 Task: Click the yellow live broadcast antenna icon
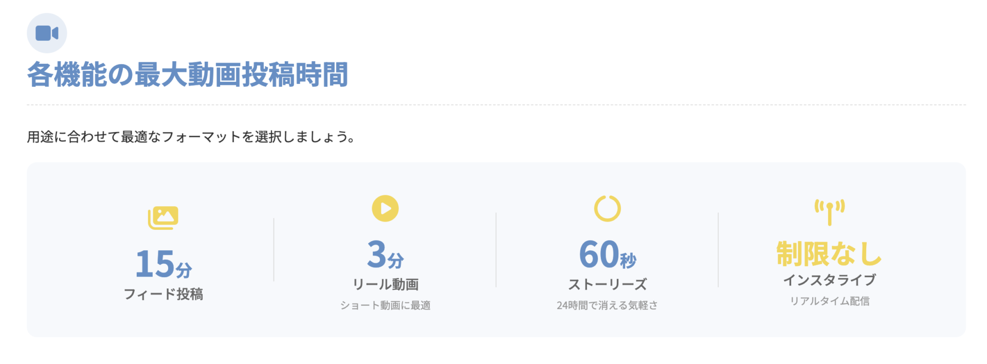(x=829, y=211)
